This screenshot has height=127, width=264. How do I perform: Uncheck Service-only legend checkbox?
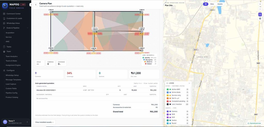[168, 95]
